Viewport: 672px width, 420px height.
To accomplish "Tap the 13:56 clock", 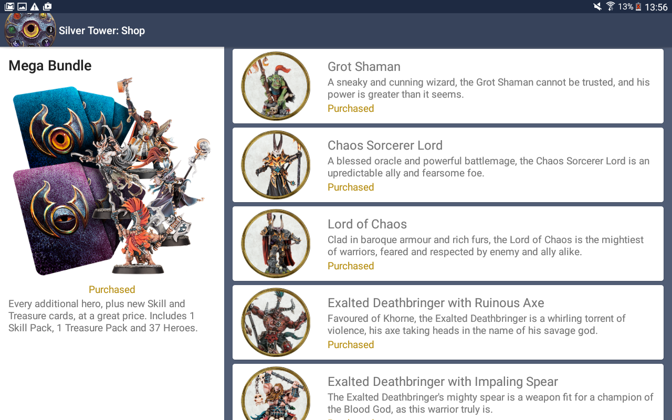I will (x=656, y=7).
